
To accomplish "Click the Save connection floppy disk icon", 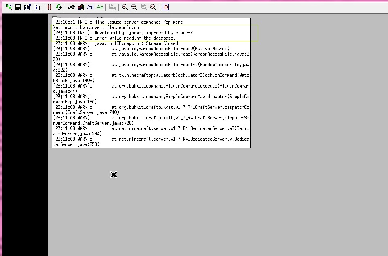I will click(18, 7).
